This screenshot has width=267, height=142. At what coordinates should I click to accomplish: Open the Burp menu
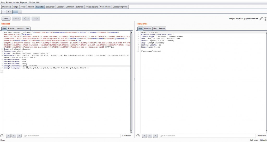[x=3, y=3]
